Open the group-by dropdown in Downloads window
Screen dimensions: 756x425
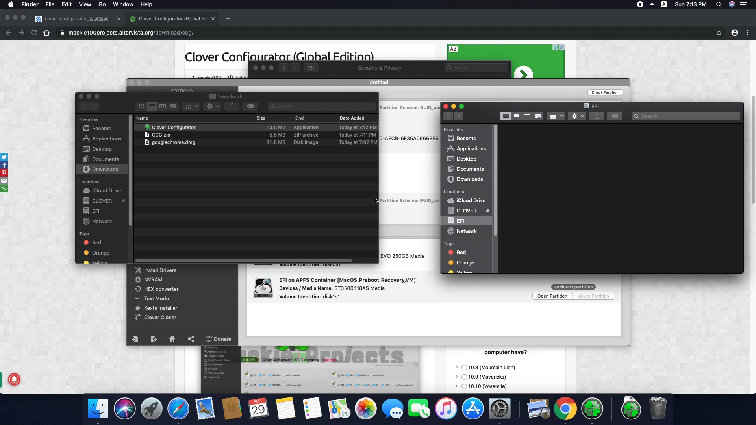tap(192, 106)
